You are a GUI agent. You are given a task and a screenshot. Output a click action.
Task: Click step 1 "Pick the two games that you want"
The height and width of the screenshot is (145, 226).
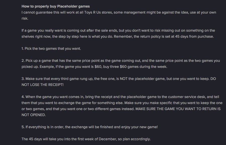[51, 49]
